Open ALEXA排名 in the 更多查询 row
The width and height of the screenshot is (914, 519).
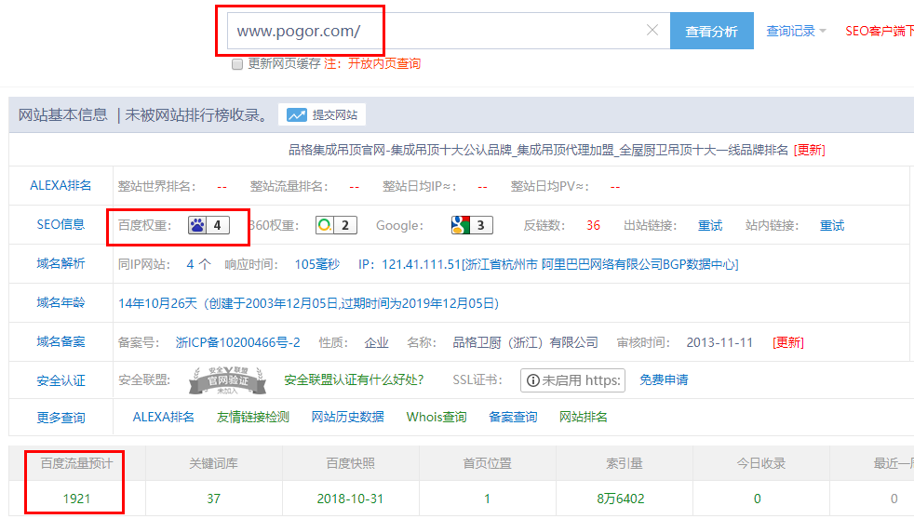coord(163,417)
